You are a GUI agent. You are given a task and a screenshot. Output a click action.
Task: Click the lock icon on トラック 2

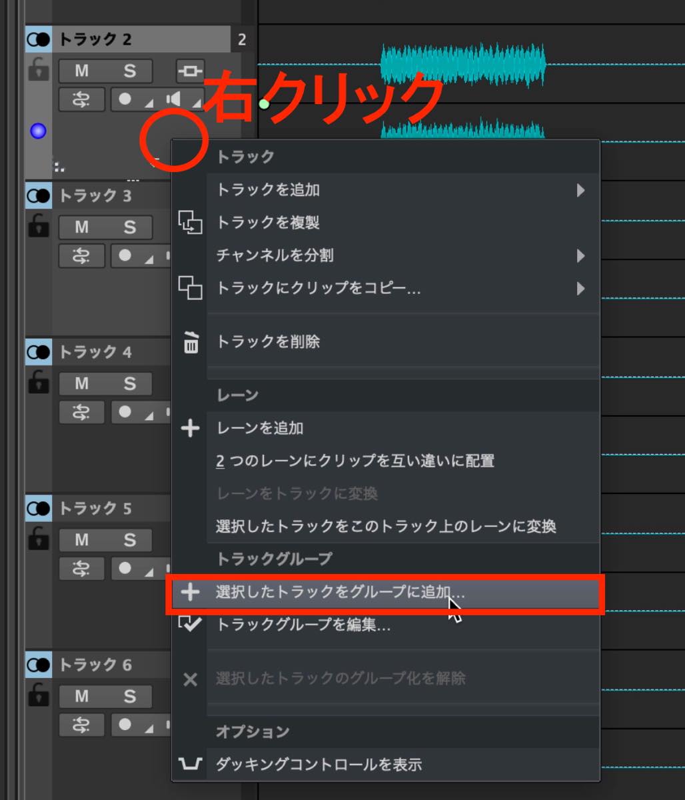coord(39,69)
